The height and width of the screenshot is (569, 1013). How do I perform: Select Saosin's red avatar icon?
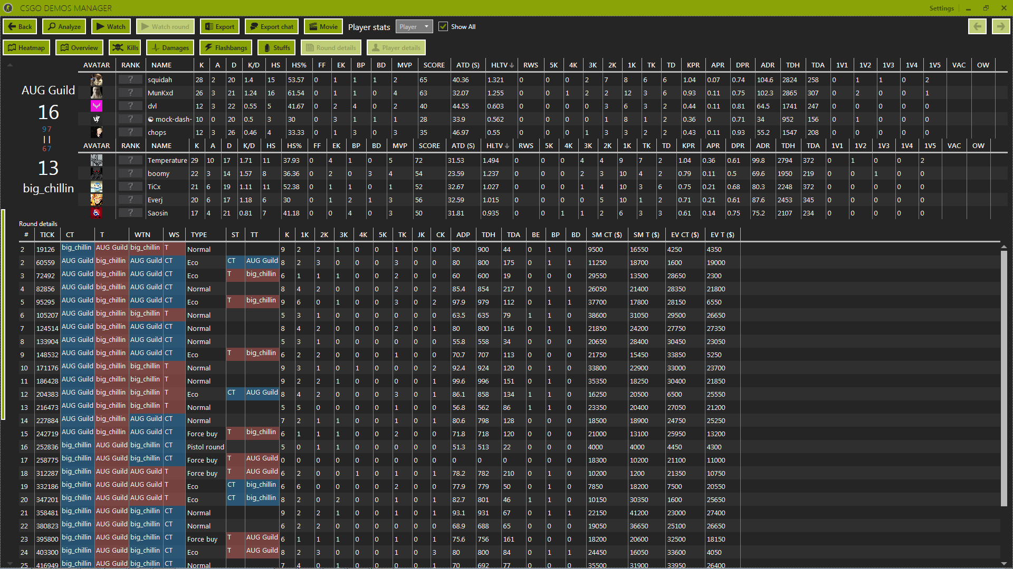(x=97, y=213)
